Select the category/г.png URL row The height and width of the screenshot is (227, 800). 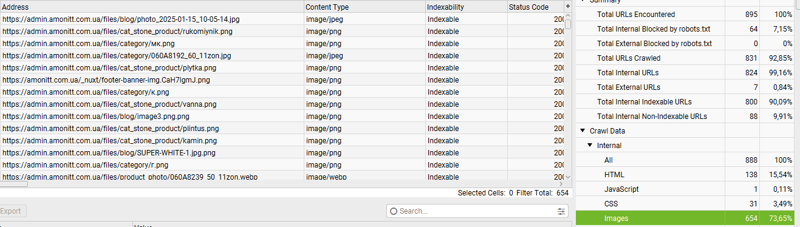point(282,164)
